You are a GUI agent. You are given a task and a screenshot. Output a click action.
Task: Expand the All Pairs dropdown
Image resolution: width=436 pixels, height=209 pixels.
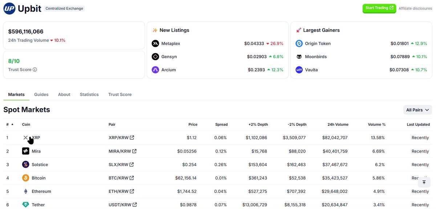418,110
